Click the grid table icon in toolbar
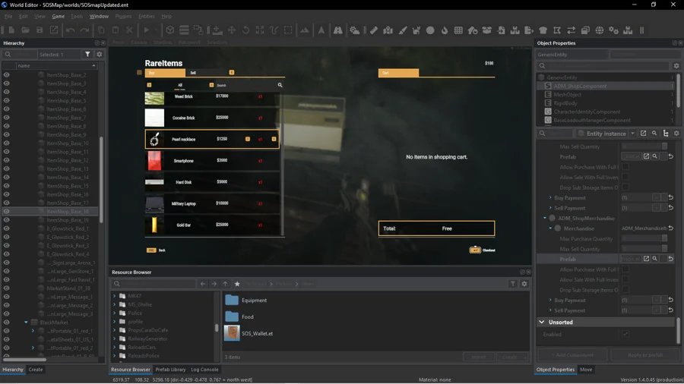The width and height of the screenshot is (684, 384). click(x=458, y=30)
